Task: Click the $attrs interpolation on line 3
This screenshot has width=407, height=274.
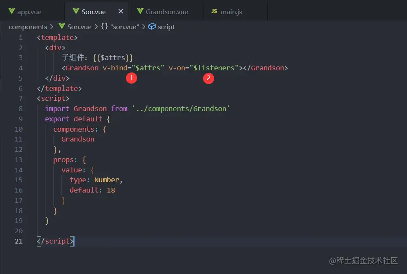Action: (113, 57)
